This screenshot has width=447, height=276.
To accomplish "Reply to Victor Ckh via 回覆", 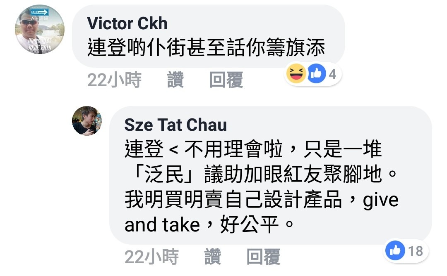I will [226, 80].
